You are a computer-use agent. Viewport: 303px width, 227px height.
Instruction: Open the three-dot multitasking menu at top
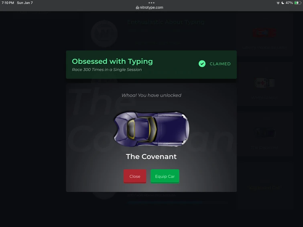point(151,3)
